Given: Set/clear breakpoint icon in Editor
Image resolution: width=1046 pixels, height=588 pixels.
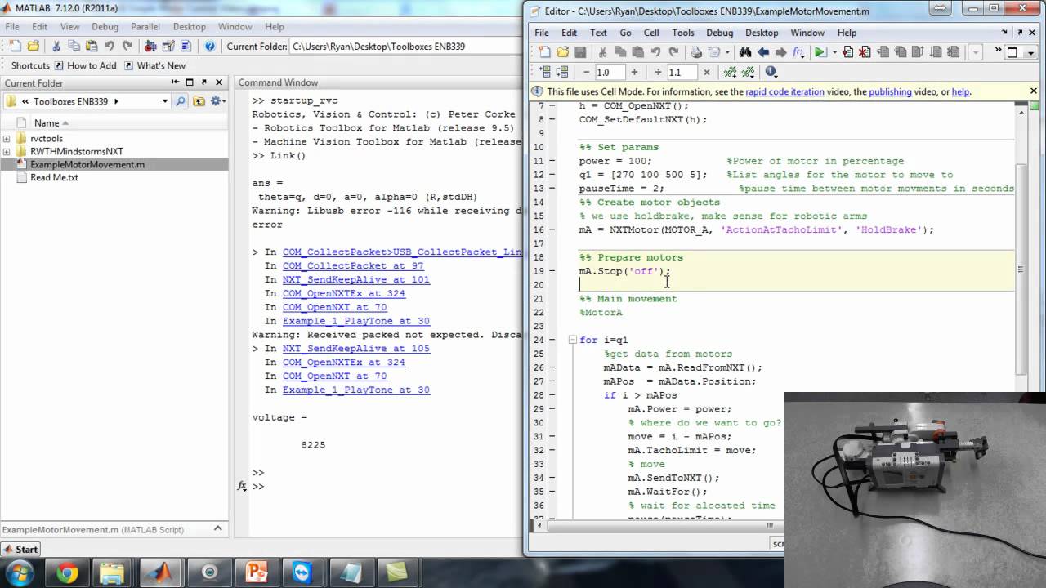Looking at the screenshot, I should point(847,52).
